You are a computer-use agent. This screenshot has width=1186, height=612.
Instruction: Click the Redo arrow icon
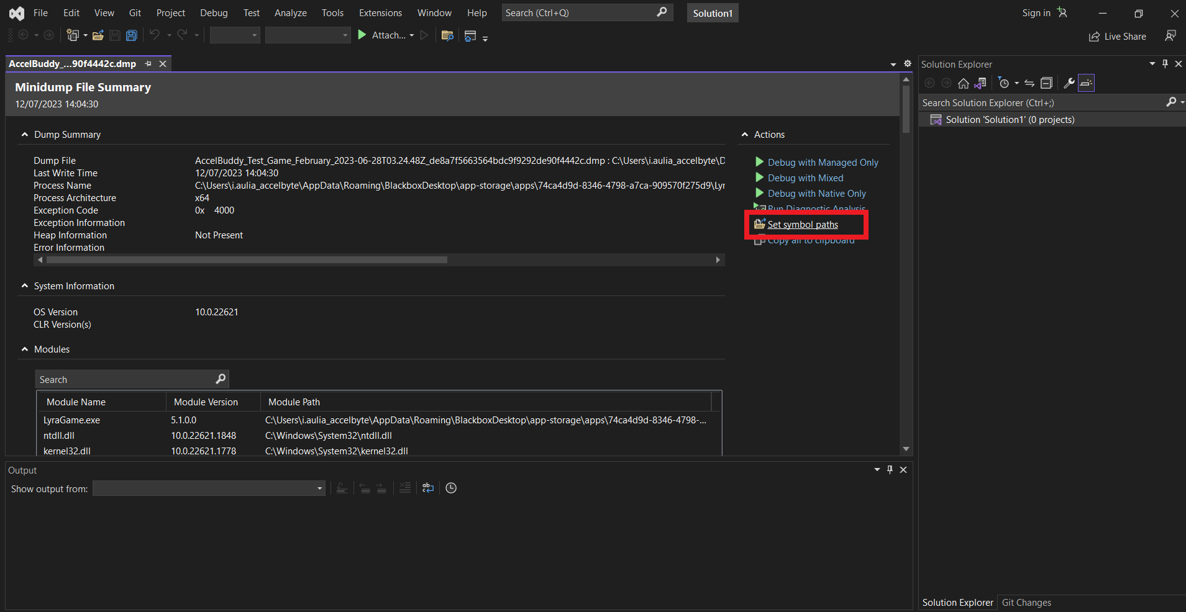coord(182,35)
